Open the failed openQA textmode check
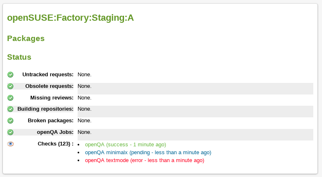This screenshot has width=322, height=177. pyautogui.click(x=144, y=160)
